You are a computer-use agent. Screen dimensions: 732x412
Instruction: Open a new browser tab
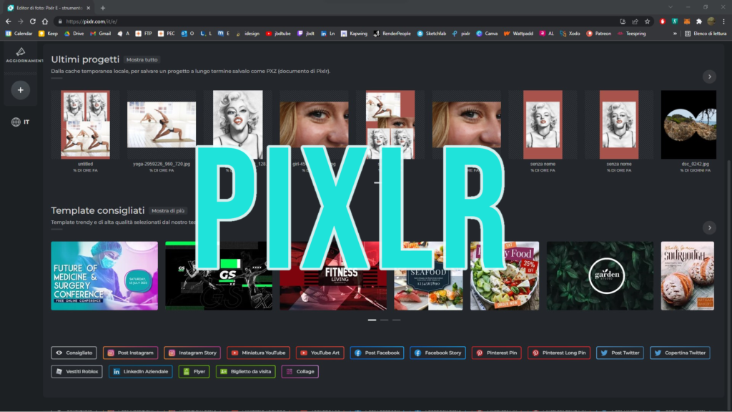[103, 8]
